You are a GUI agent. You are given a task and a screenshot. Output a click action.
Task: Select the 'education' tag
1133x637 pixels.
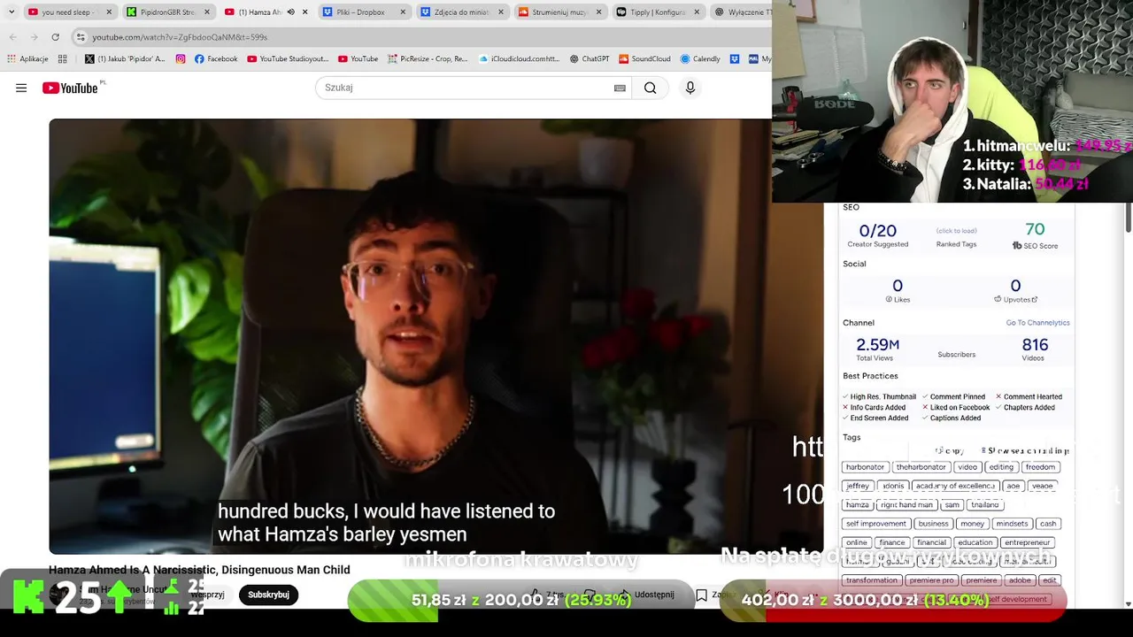tap(975, 542)
